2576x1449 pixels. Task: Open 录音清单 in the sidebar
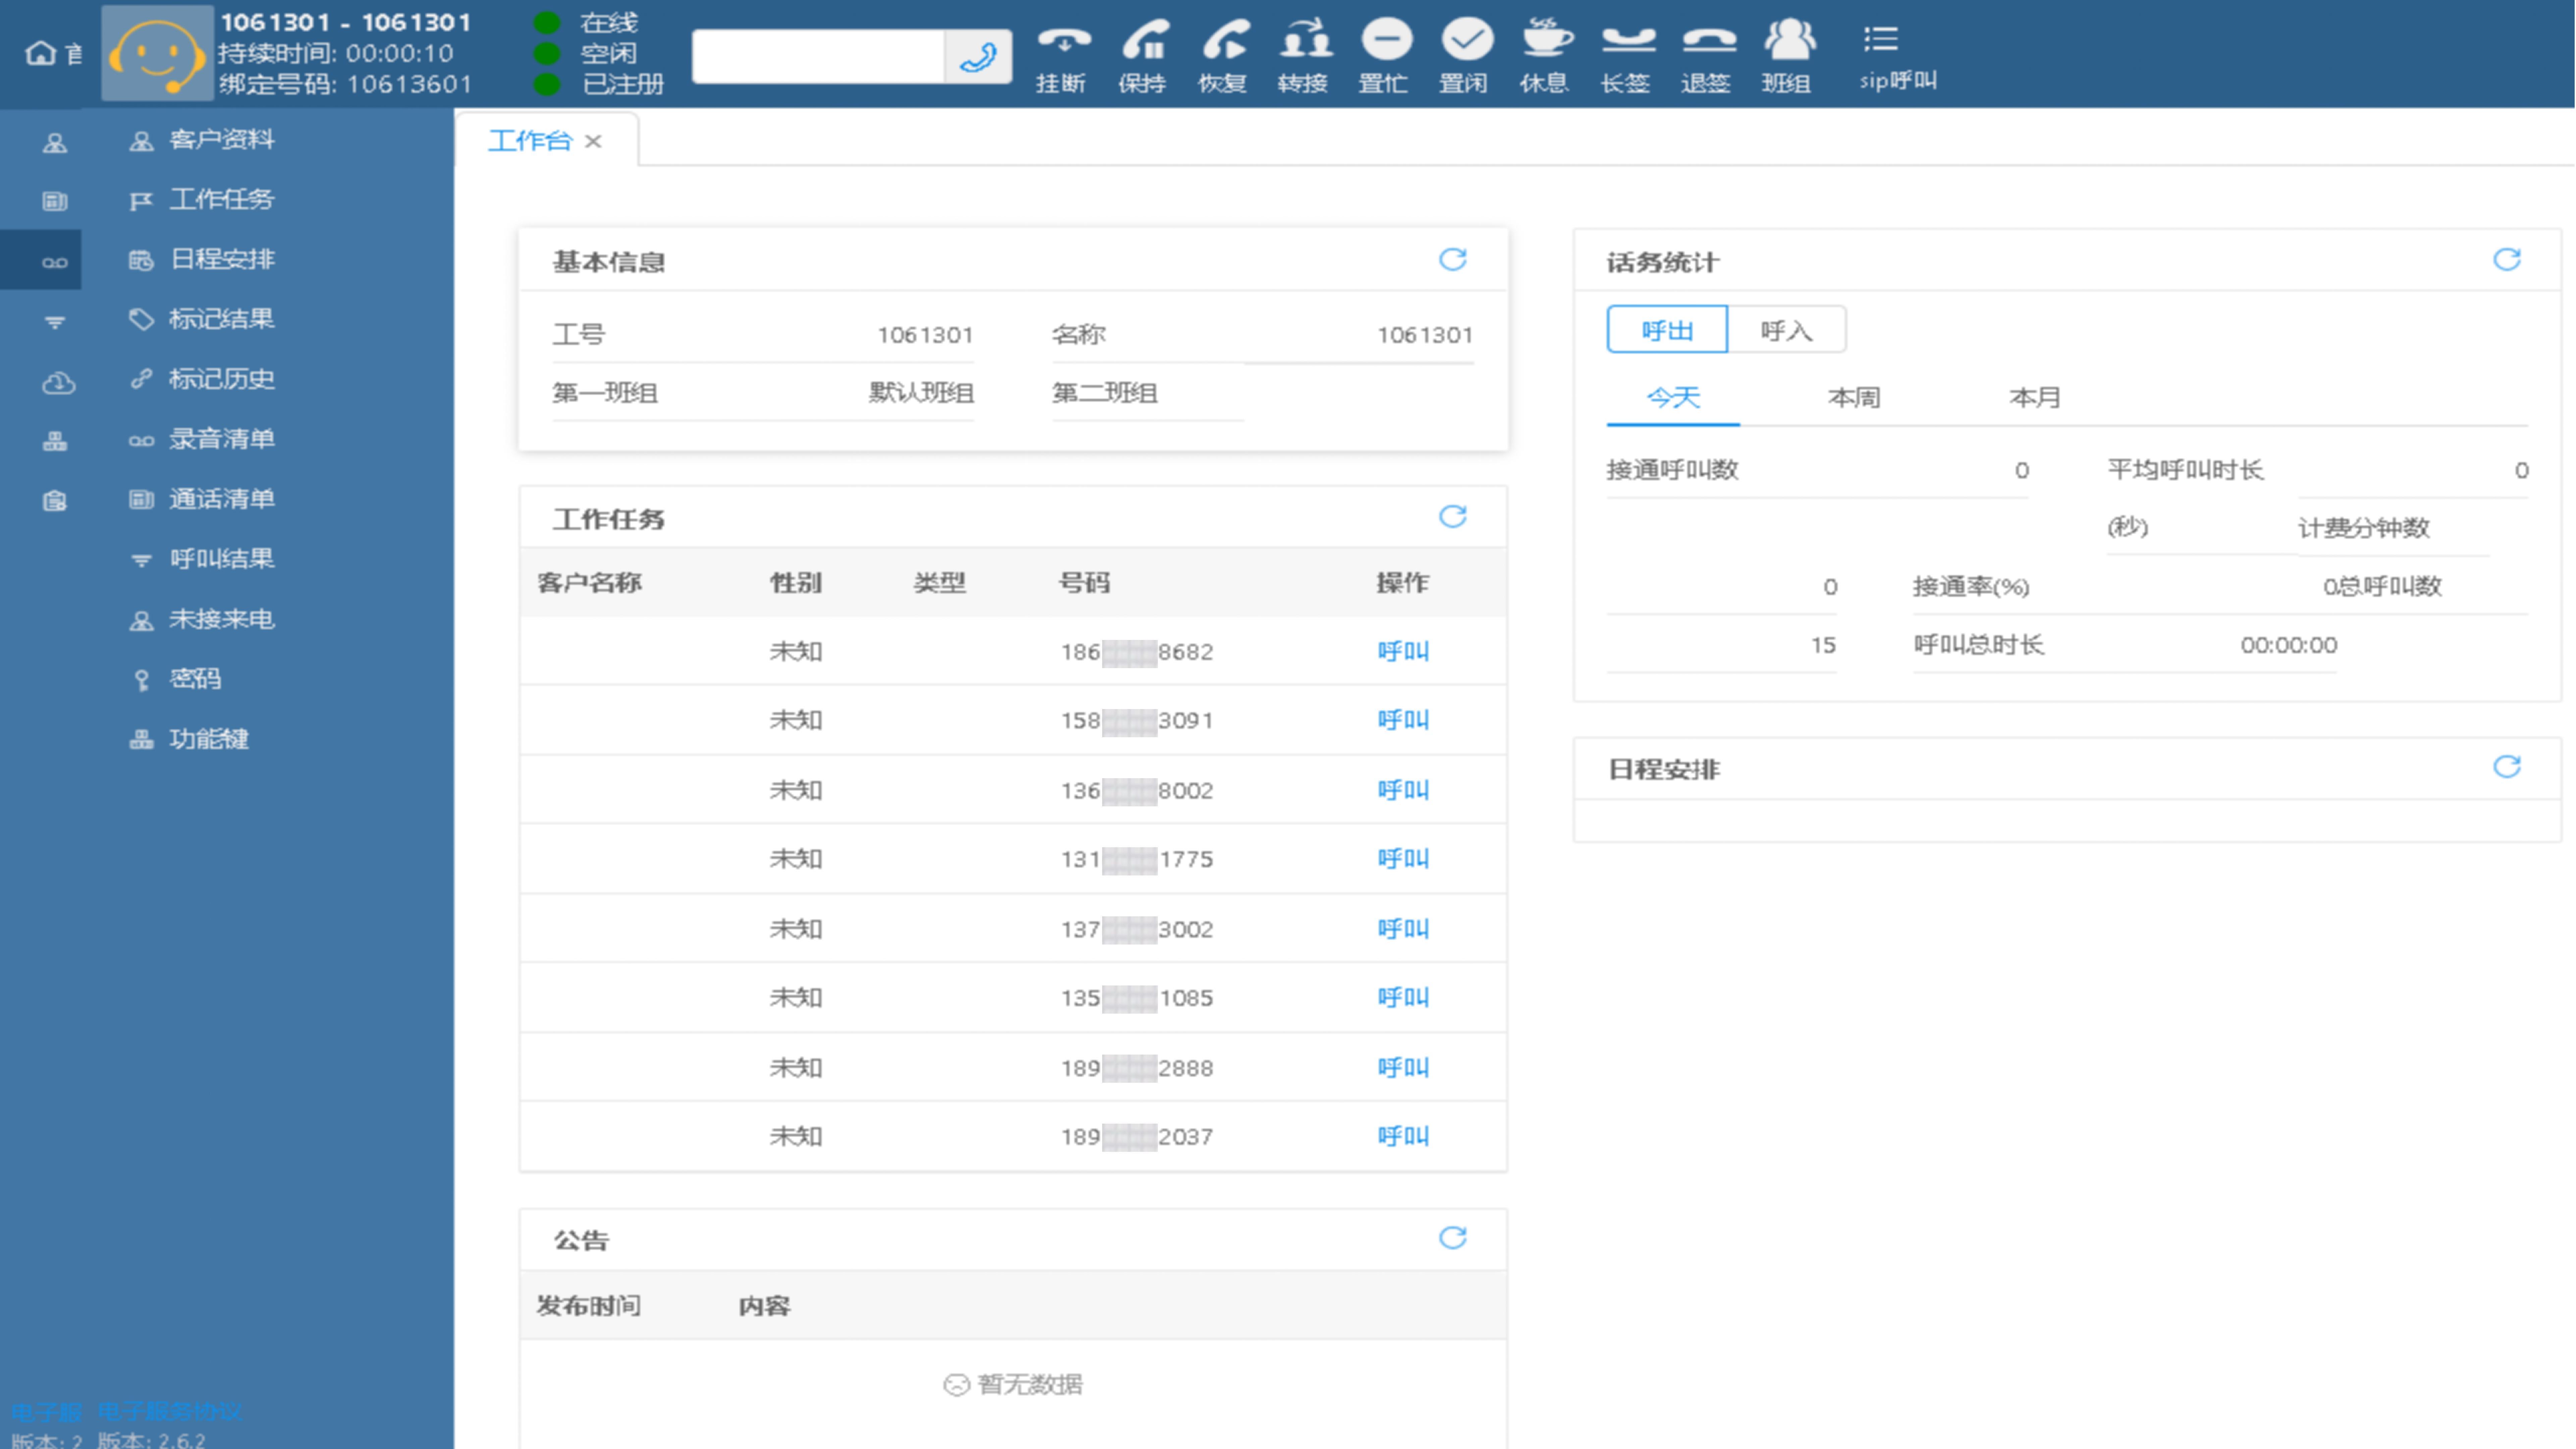222,439
